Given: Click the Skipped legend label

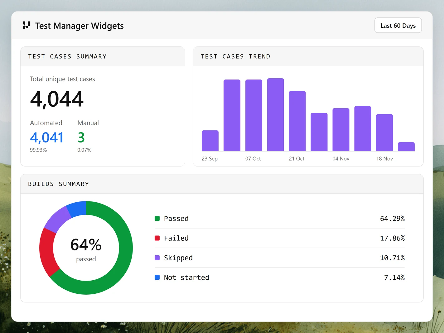Looking at the screenshot, I should click(178, 258).
